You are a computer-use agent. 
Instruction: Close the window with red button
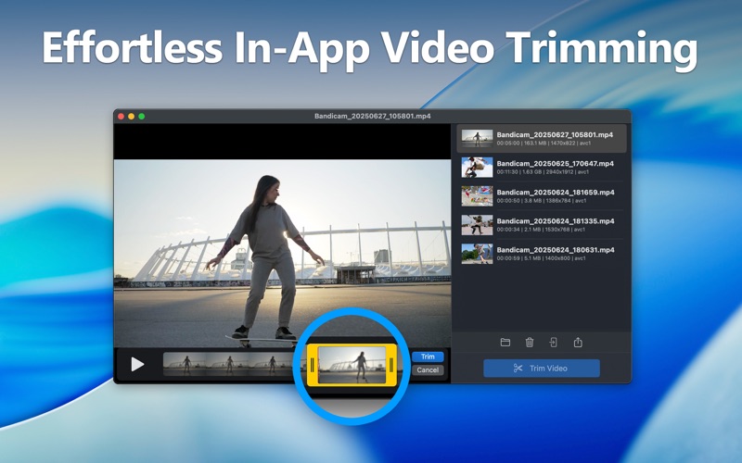click(122, 117)
